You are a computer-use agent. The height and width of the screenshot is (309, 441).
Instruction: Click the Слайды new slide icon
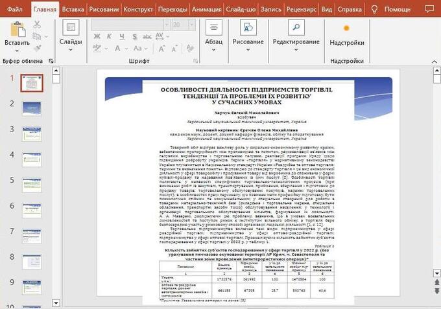tap(70, 28)
